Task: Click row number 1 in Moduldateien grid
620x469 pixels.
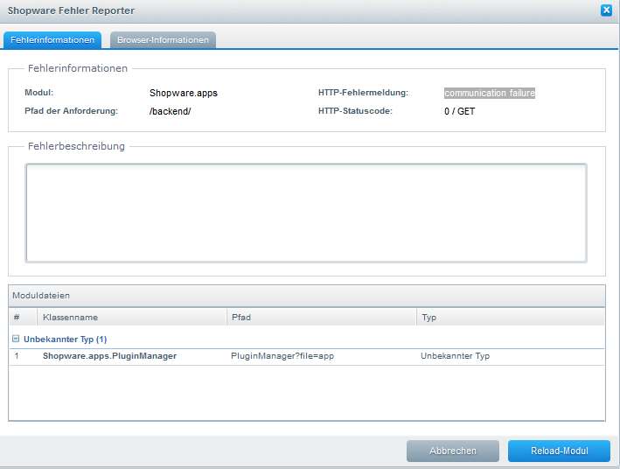Action: (x=17, y=356)
